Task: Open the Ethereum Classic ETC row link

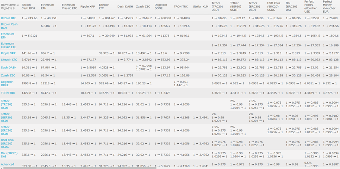Action: [9, 45]
